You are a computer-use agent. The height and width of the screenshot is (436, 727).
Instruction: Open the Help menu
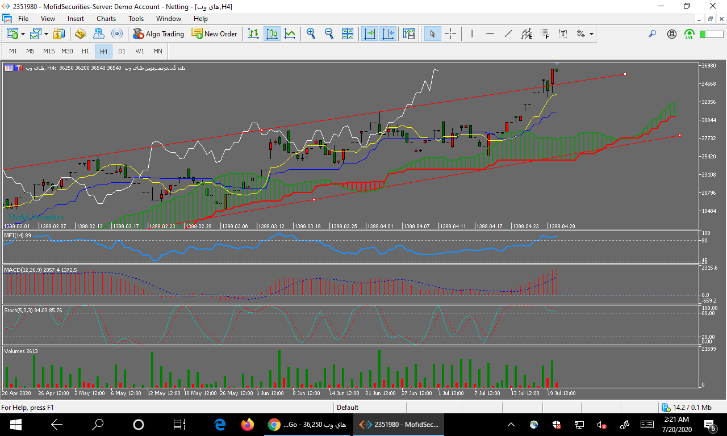200,19
